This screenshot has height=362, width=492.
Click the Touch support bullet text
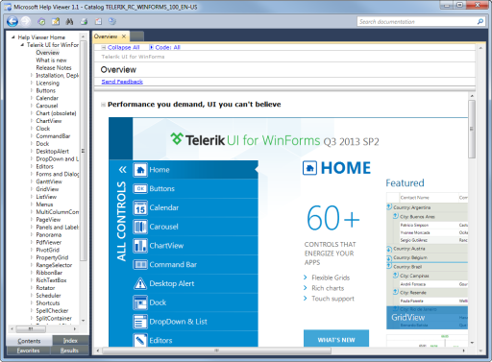332,299
